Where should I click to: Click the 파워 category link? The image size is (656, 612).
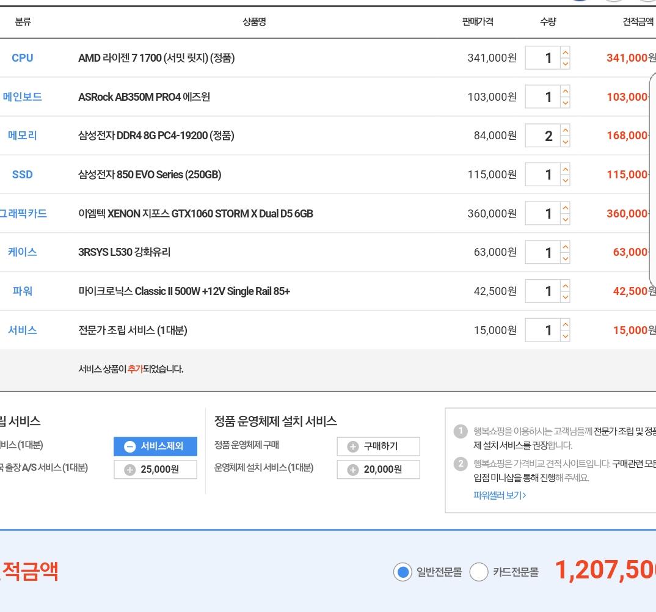coord(23,291)
